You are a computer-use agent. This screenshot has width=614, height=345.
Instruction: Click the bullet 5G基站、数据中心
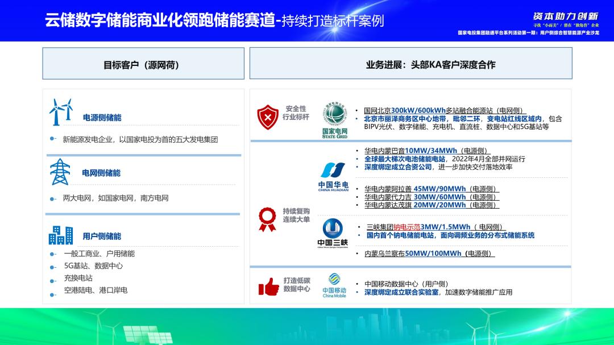93,266
